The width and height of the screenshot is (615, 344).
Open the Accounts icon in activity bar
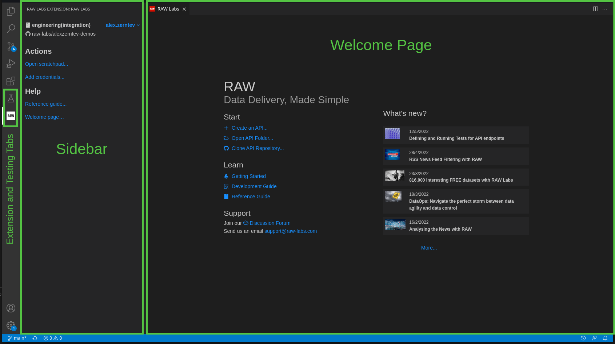point(11,308)
